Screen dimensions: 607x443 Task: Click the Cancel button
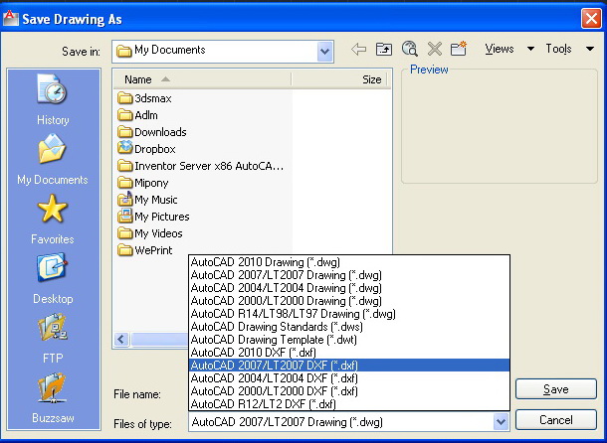click(556, 420)
